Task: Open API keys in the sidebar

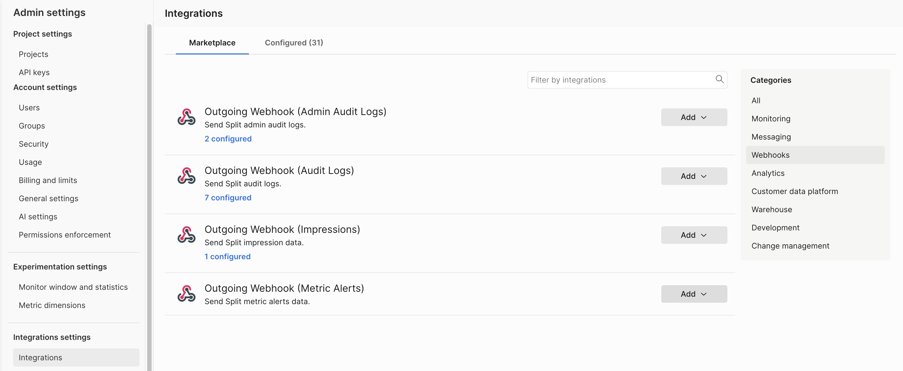Action: pyautogui.click(x=34, y=72)
